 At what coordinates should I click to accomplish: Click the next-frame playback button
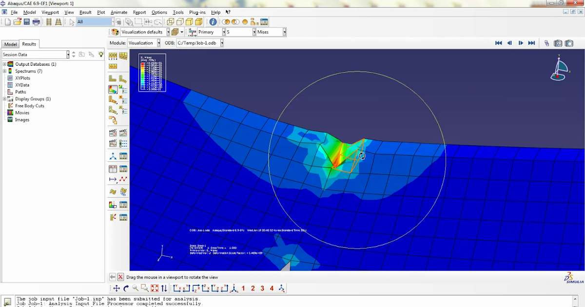tap(521, 43)
